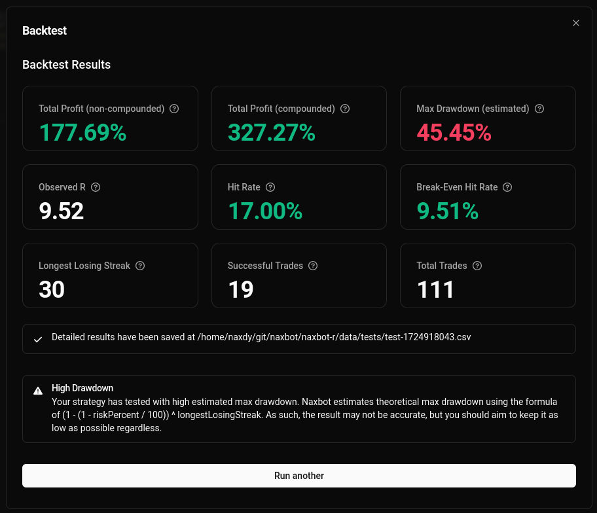Viewport: 597px width, 513px height.
Task: Open the Hit Rate help tooltip
Action: click(x=270, y=187)
